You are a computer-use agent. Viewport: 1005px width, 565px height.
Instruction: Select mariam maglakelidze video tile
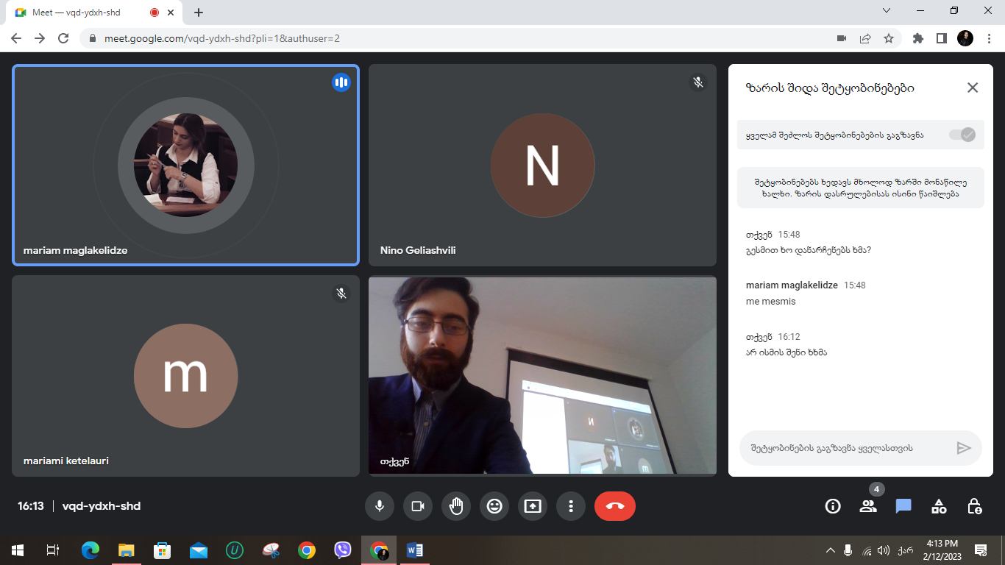(x=185, y=165)
